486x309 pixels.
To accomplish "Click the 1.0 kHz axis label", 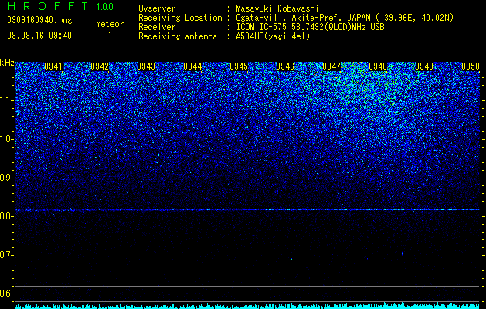I will (x=6, y=140).
